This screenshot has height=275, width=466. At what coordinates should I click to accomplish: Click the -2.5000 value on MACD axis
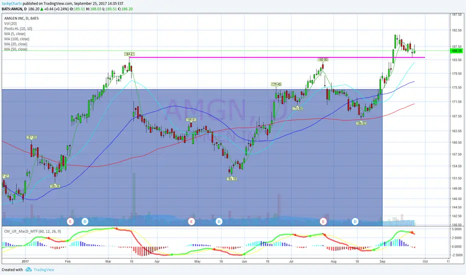(x=456, y=255)
